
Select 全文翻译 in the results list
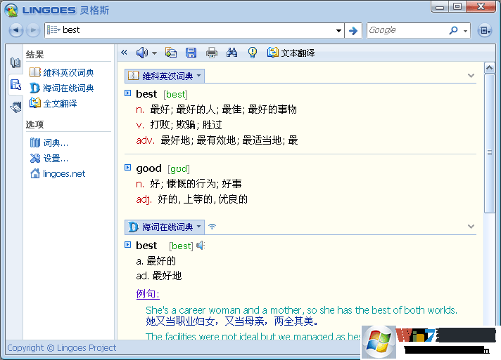[60, 103]
